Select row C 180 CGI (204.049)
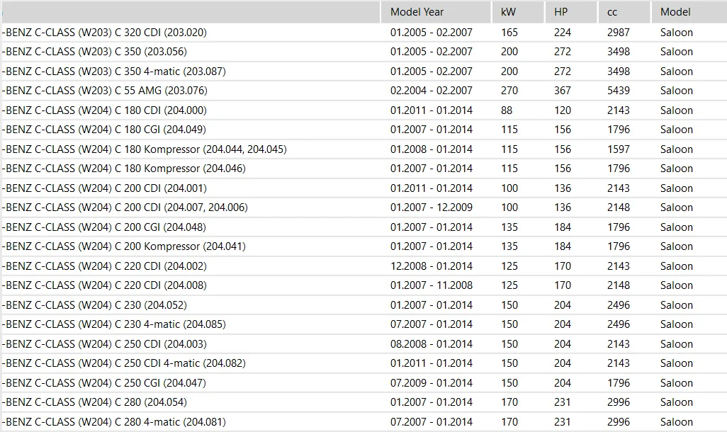This screenshot has height=432, width=727. tap(363, 130)
